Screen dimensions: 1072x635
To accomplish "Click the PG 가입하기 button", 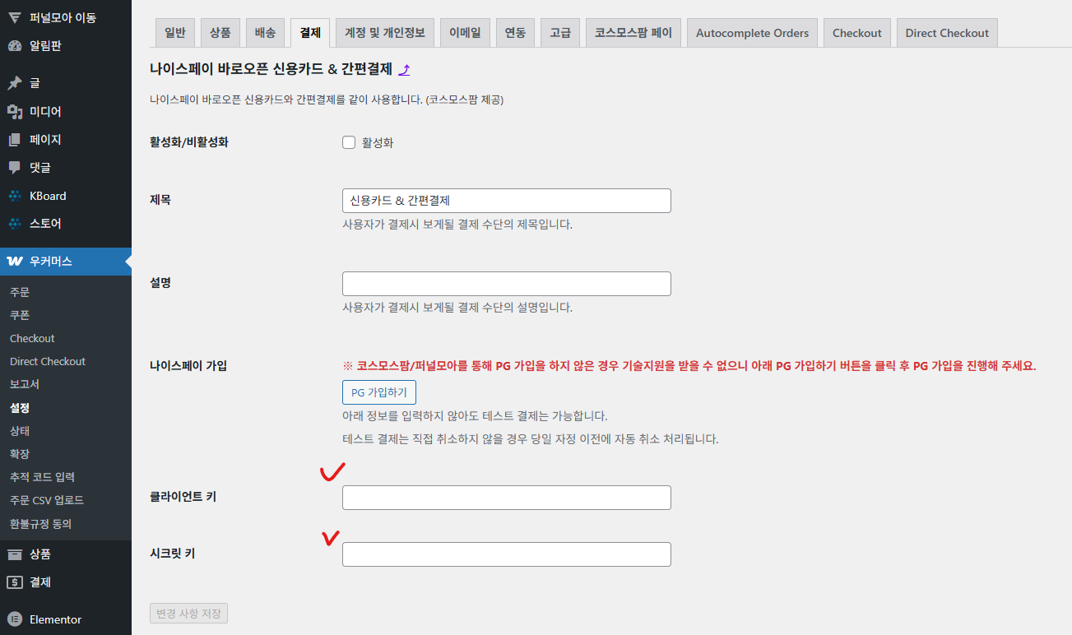I will [379, 392].
